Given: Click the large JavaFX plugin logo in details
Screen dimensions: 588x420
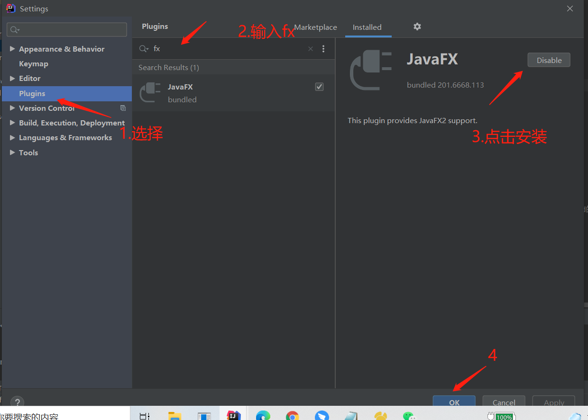Looking at the screenshot, I should (371, 71).
